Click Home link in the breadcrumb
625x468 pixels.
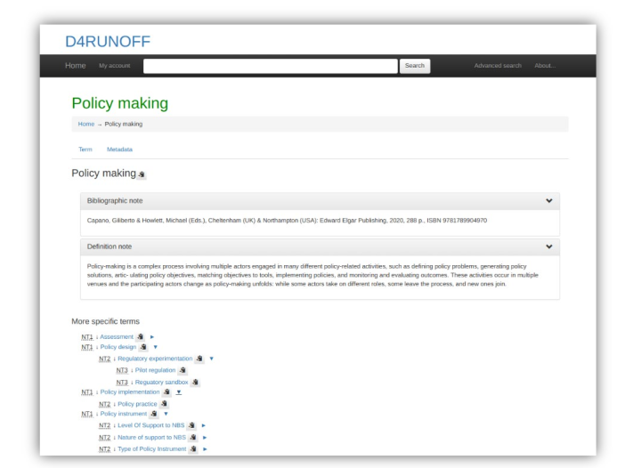(86, 124)
